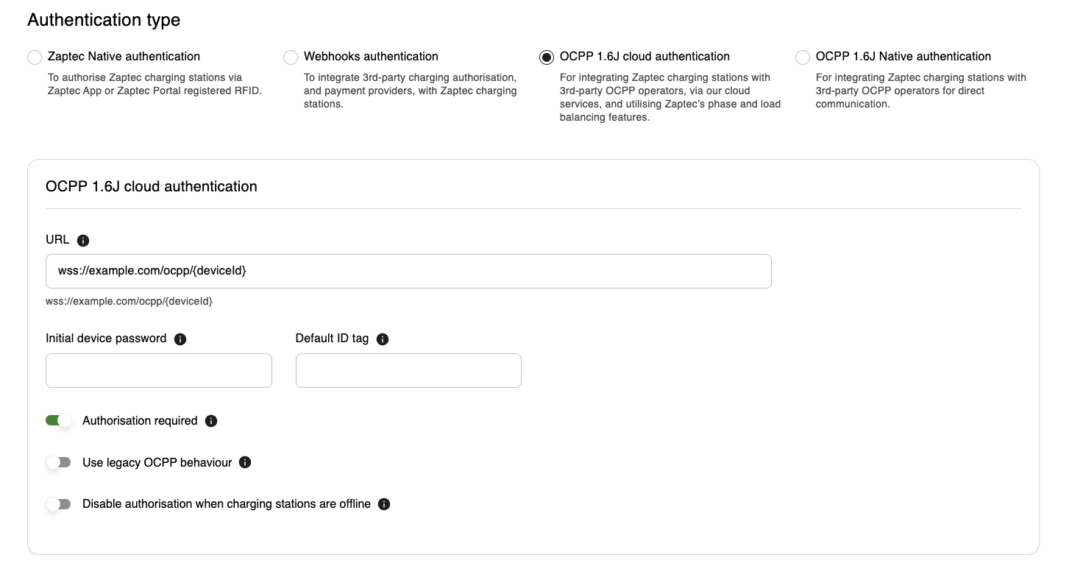Image resolution: width=1069 pixels, height=563 pixels.
Task: Click the Authorisation required label text
Action: pos(140,420)
